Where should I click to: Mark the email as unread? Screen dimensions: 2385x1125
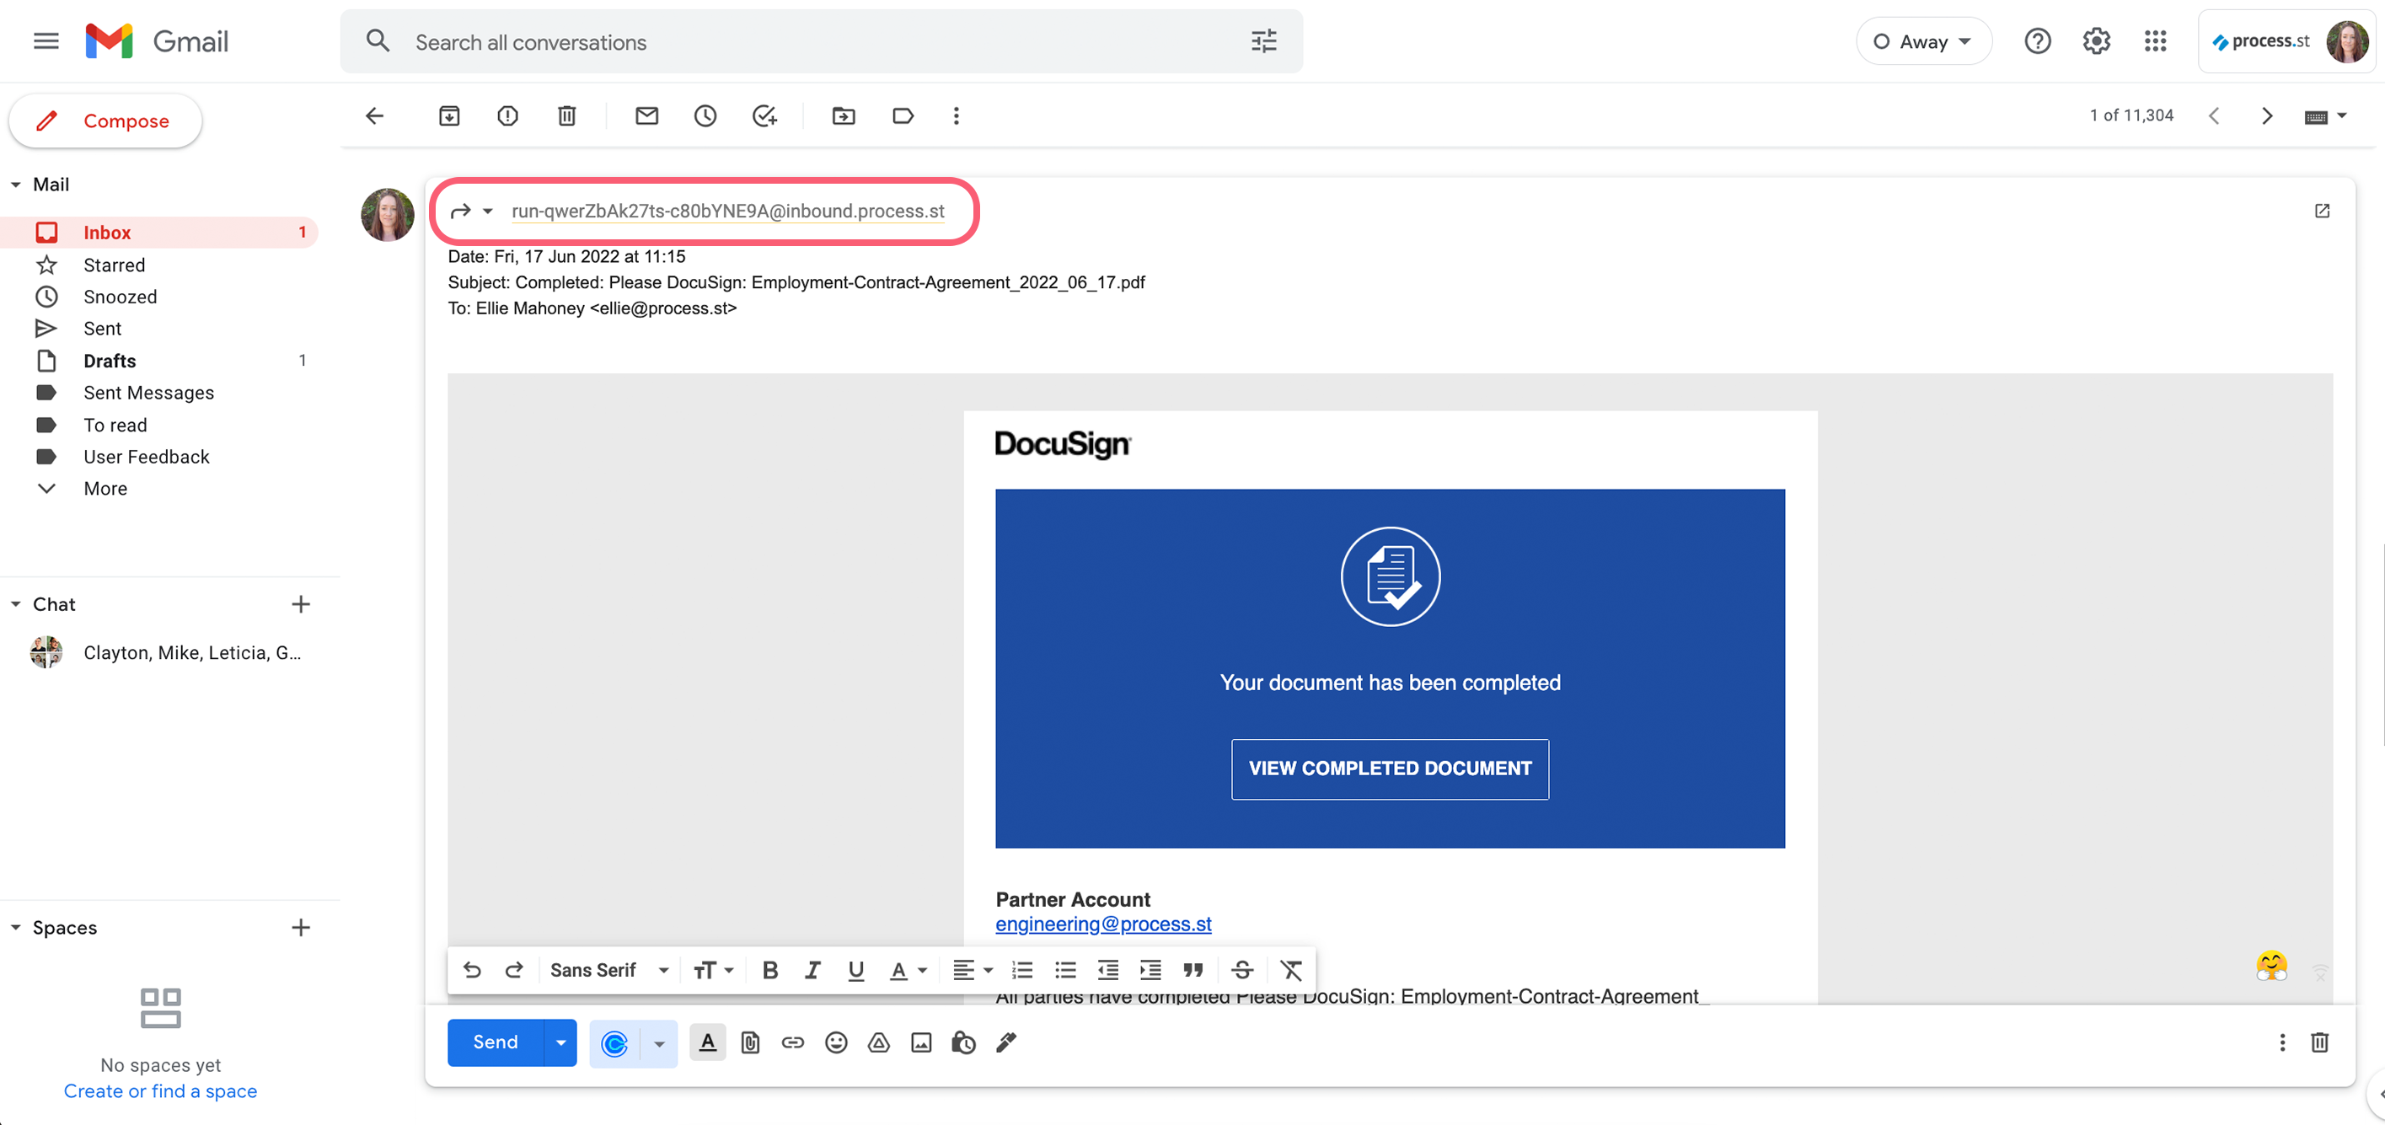pyautogui.click(x=646, y=115)
